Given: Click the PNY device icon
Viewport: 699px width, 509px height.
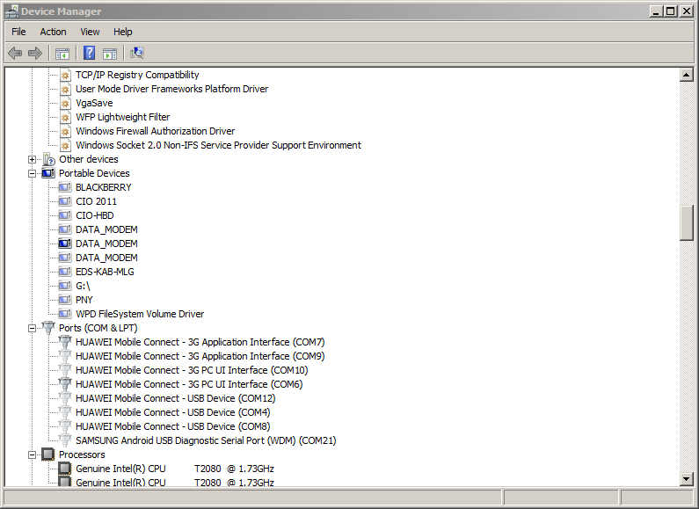Looking at the screenshot, I should 65,300.
